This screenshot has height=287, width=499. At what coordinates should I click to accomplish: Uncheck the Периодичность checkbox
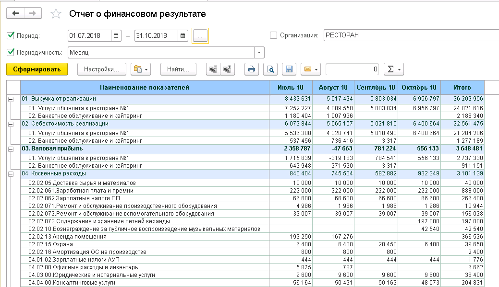tap(11, 52)
